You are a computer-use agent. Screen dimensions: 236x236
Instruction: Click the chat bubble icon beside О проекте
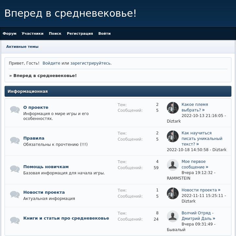point(15,109)
